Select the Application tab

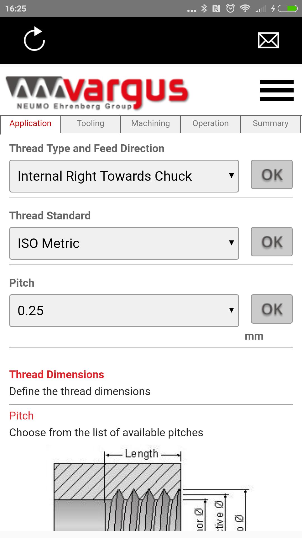click(30, 124)
